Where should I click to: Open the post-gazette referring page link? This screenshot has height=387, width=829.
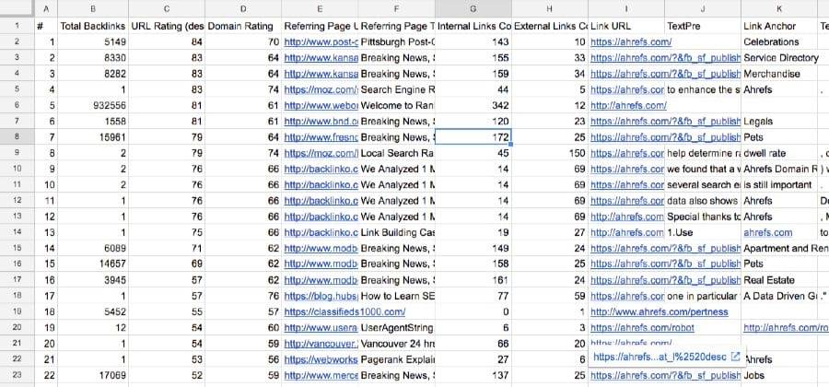click(321, 41)
